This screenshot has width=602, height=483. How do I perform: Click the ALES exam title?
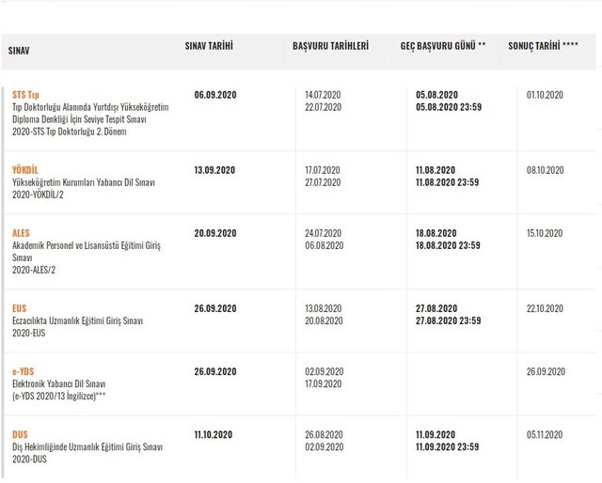(22, 233)
